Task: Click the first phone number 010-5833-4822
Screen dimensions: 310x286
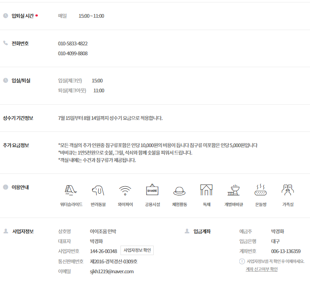Action: [73, 44]
